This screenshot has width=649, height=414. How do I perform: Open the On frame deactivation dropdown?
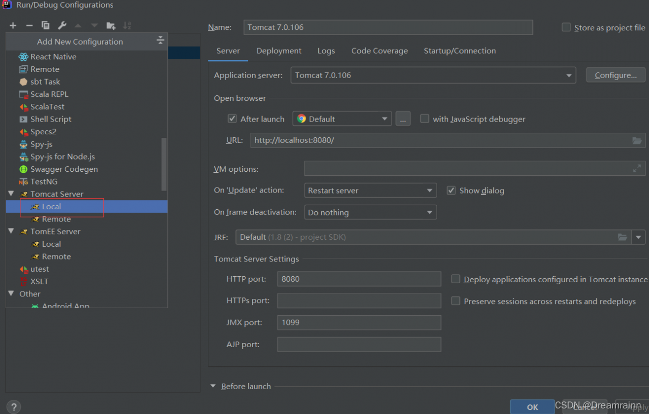370,212
